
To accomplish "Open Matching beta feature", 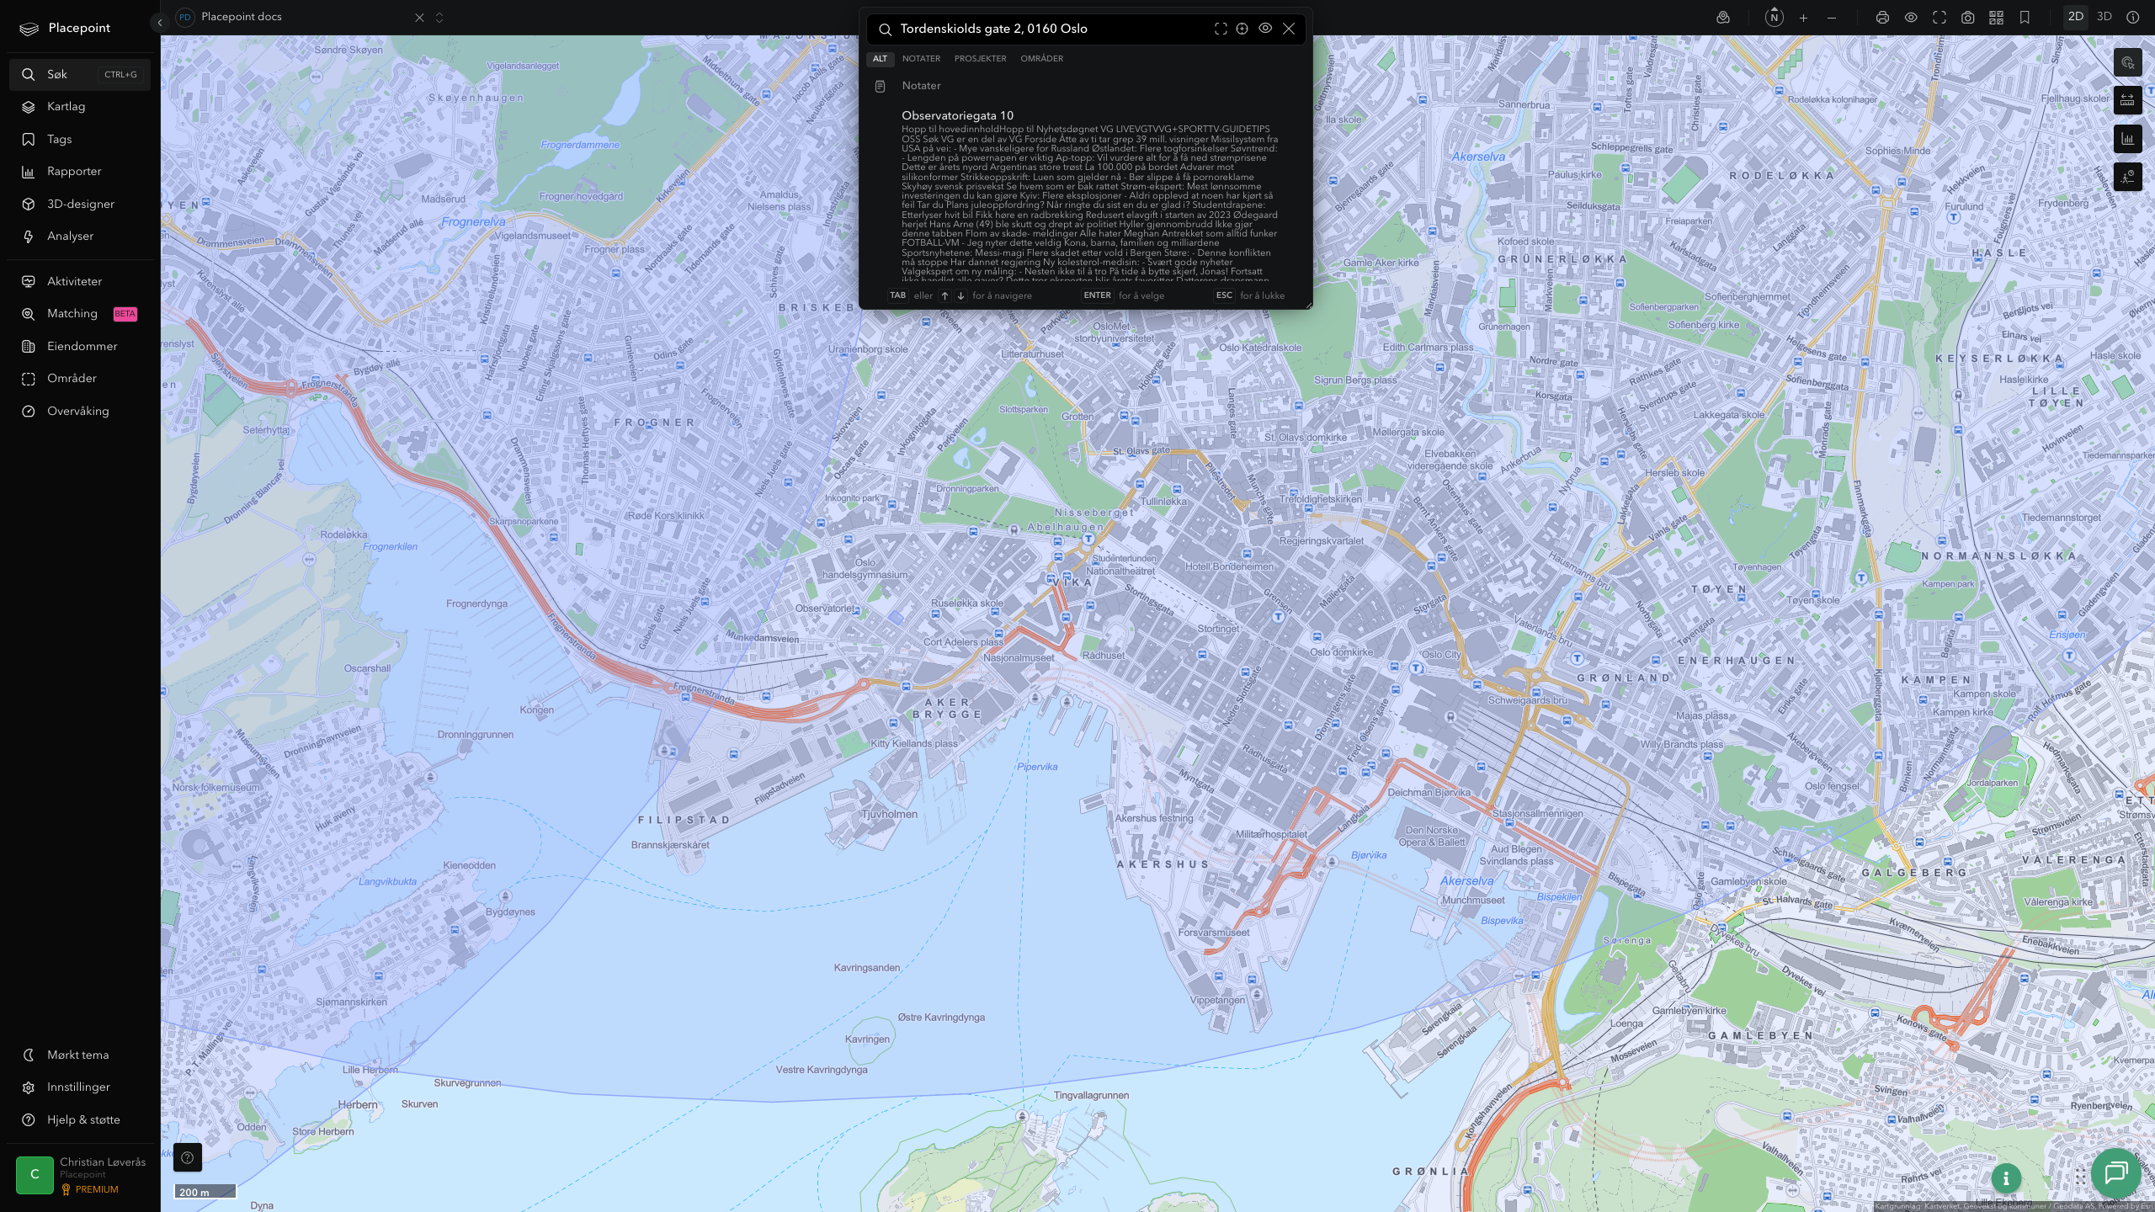I will coord(79,314).
